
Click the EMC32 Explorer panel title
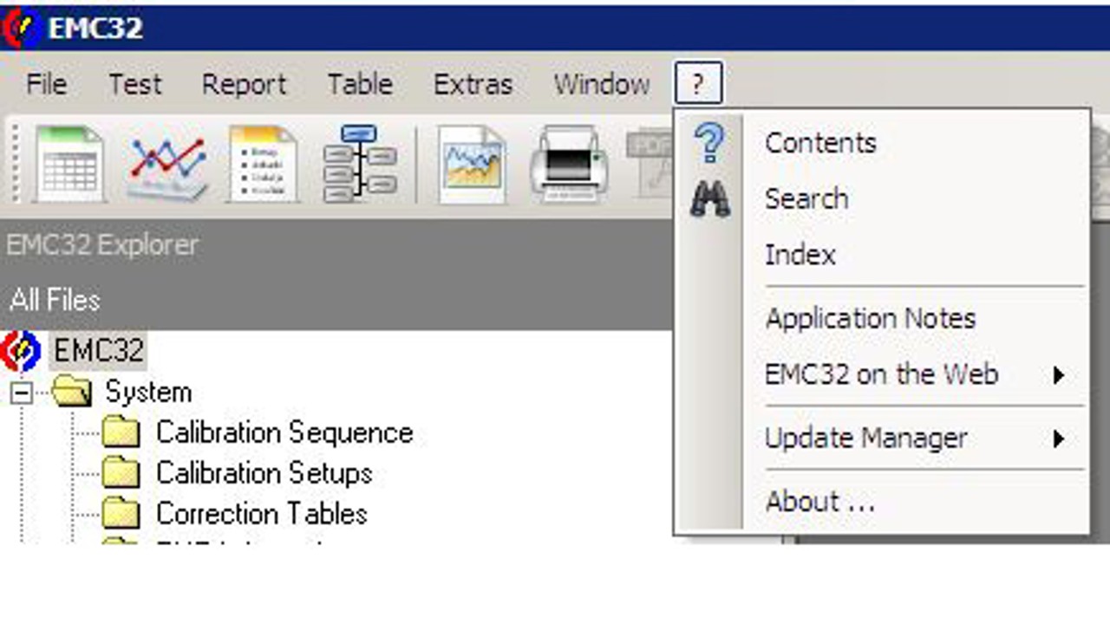[x=102, y=245]
